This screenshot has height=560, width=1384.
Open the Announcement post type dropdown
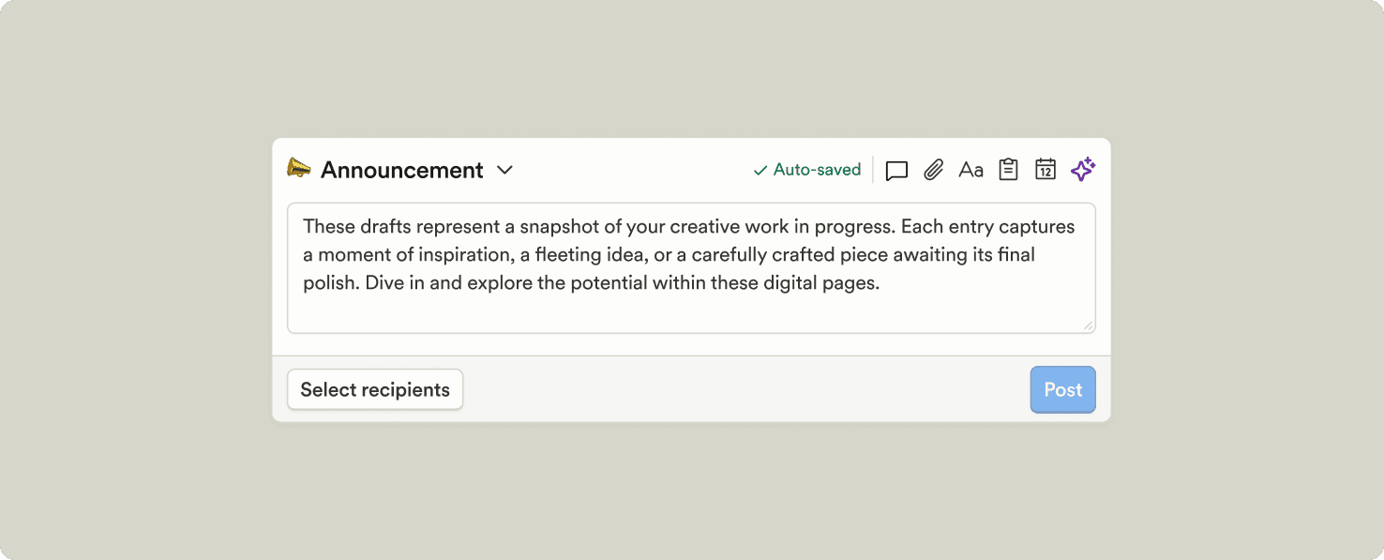click(401, 170)
